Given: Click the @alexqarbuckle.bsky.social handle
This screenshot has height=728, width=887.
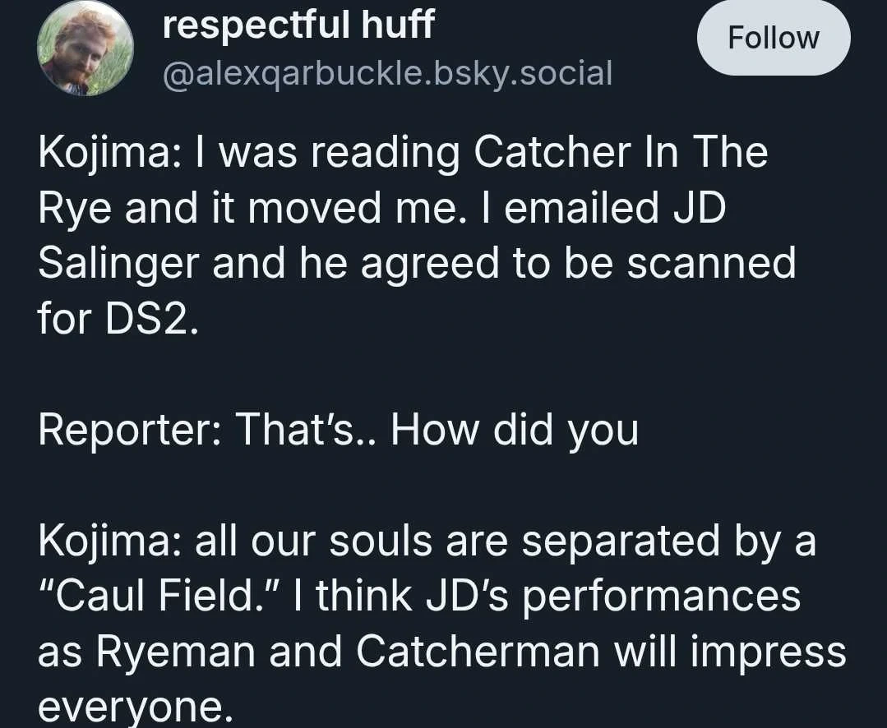Looking at the screenshot, I should (x=388, y=73).
